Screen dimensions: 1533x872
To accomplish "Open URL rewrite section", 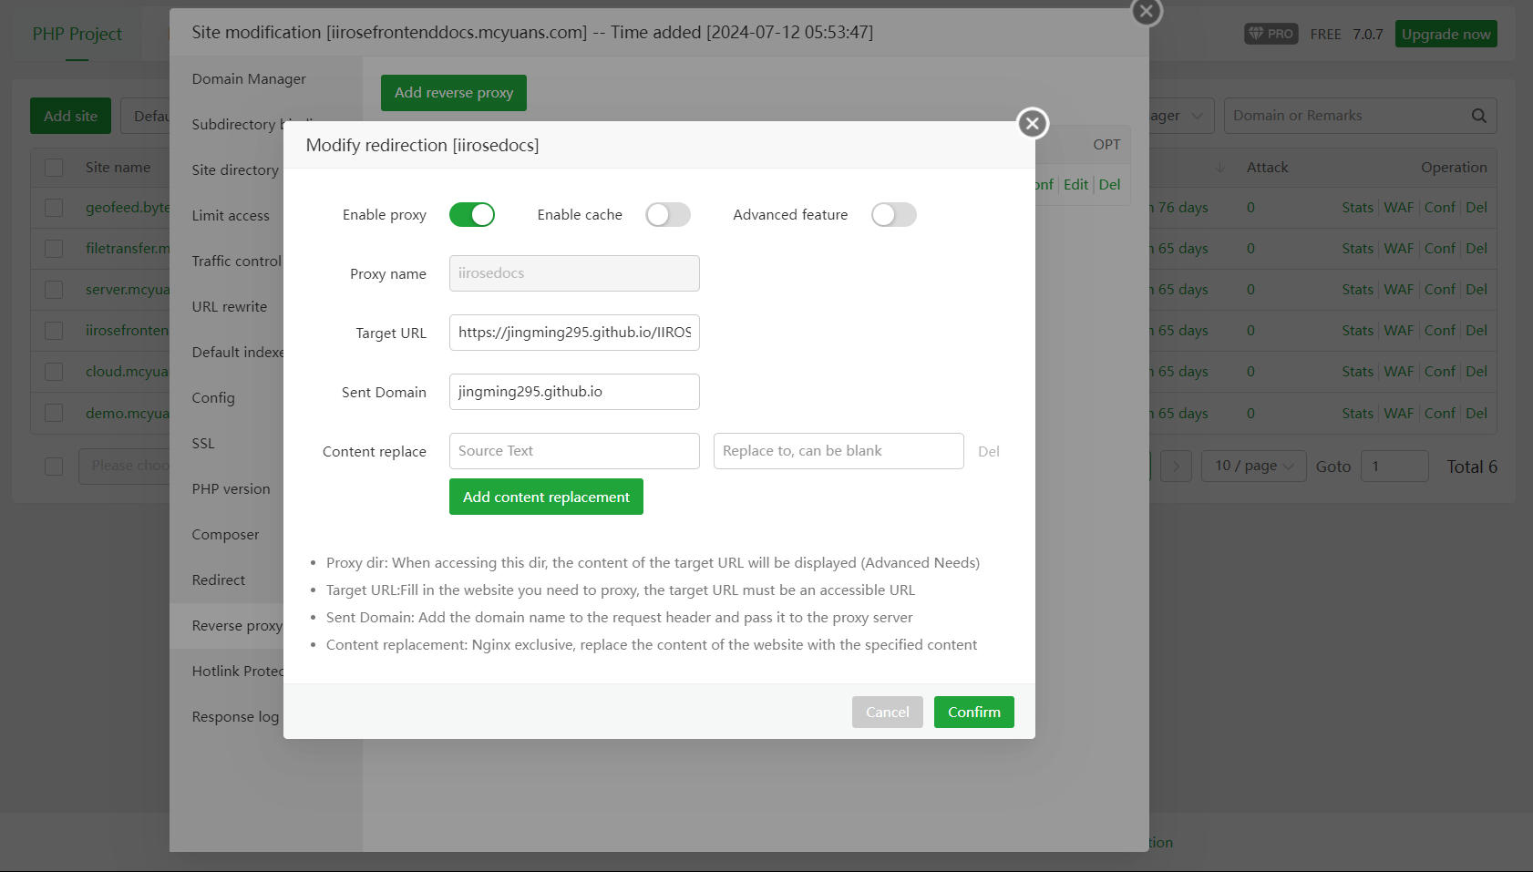I will 230,307.
